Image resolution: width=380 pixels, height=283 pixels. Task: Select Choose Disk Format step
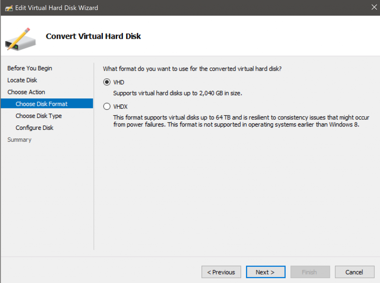click(47, 104)
